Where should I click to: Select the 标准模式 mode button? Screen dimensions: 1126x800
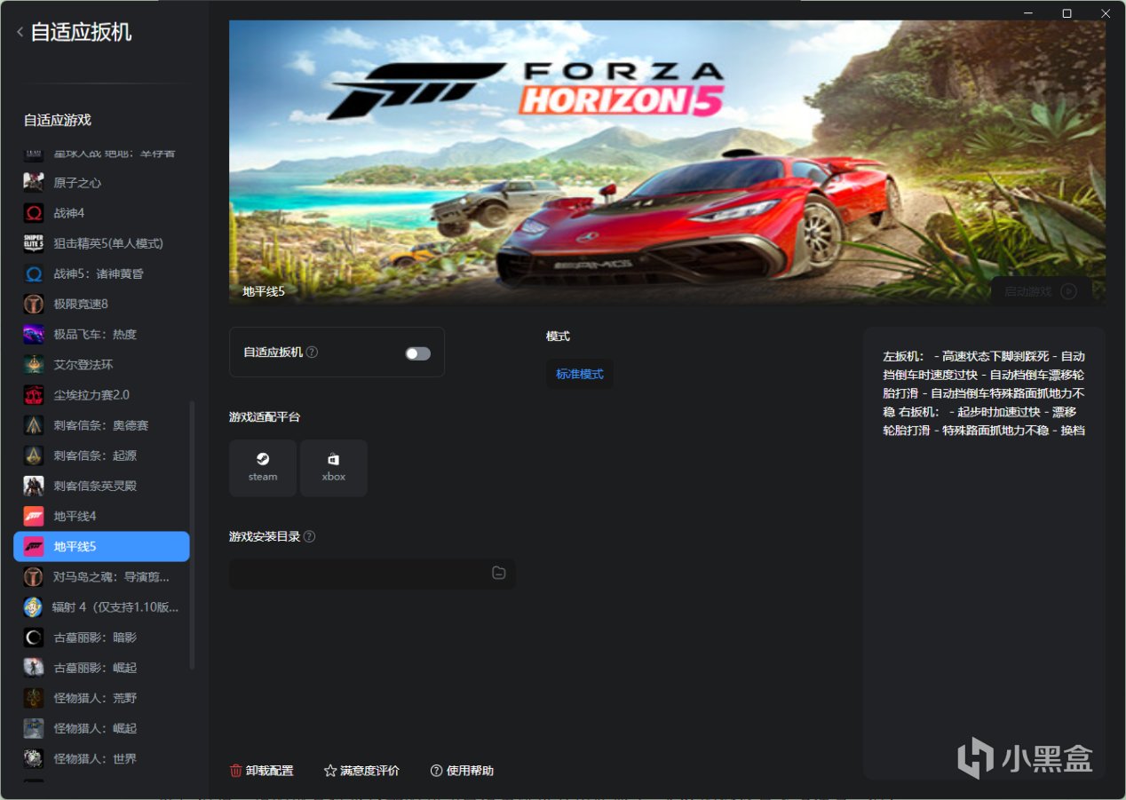[579, 374]
